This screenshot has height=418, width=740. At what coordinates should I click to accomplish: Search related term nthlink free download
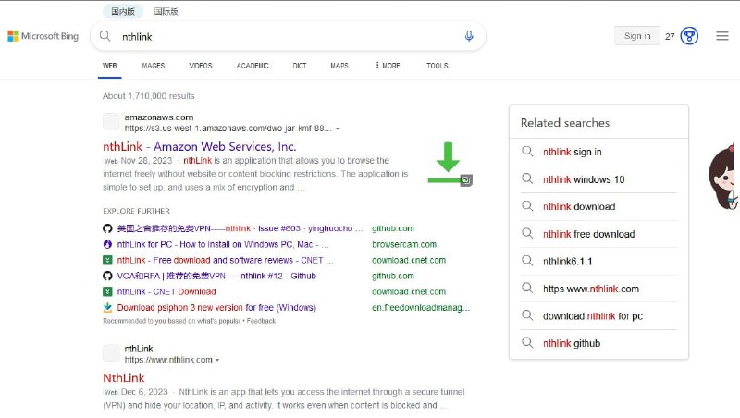pos(588,234)
